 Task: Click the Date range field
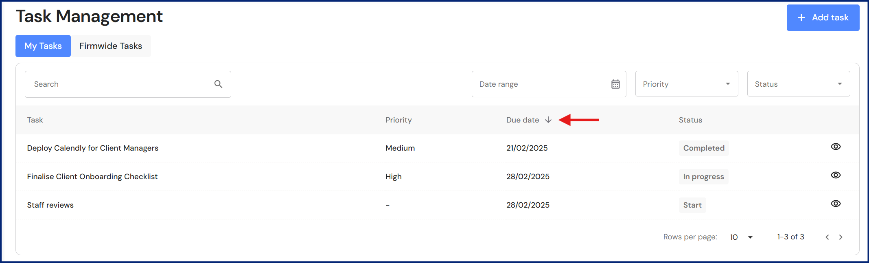coord(541,84)
